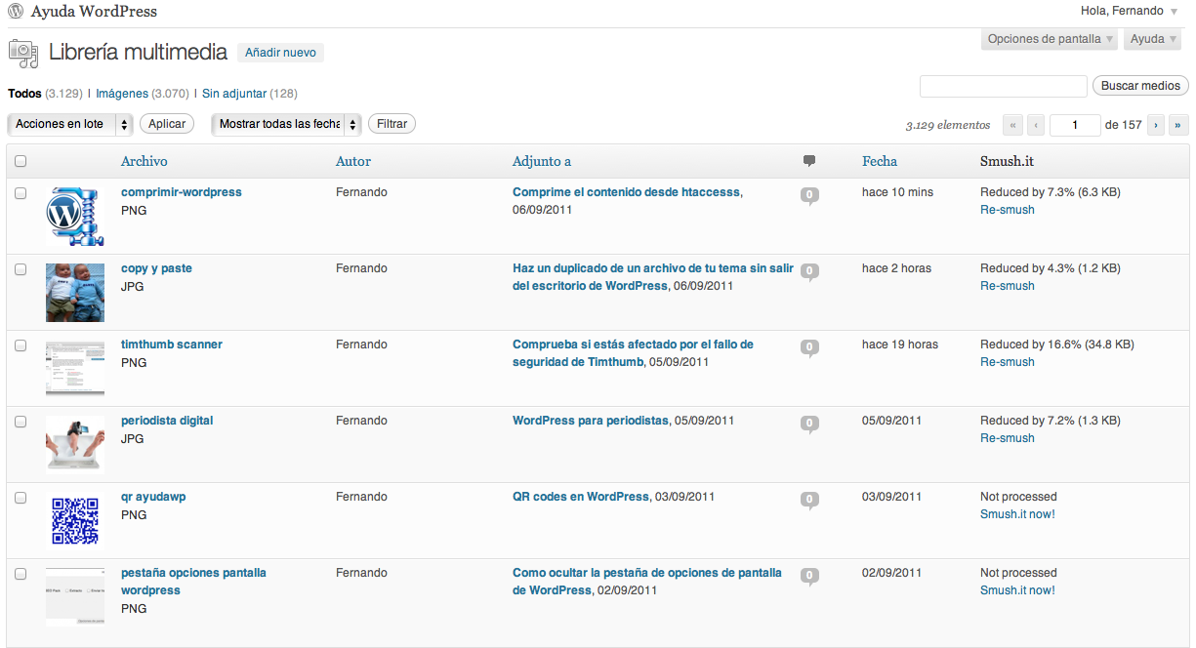Open comment count bubble for copy y paste
This screenshot has height=648, width=1196.
(808, 271)
